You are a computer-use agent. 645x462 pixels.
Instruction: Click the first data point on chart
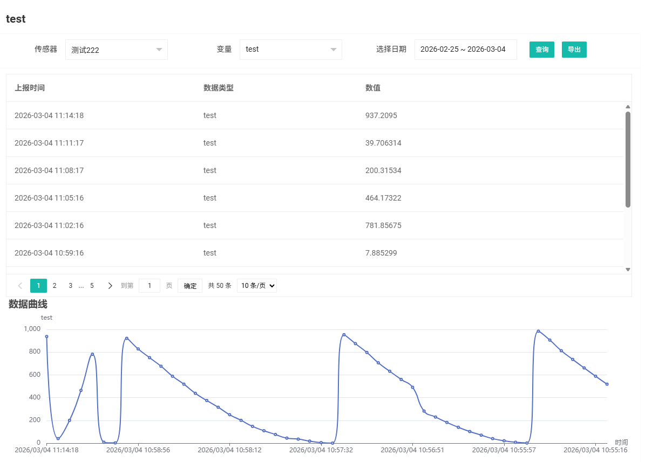pyautogui.click(x=46, y=336)
